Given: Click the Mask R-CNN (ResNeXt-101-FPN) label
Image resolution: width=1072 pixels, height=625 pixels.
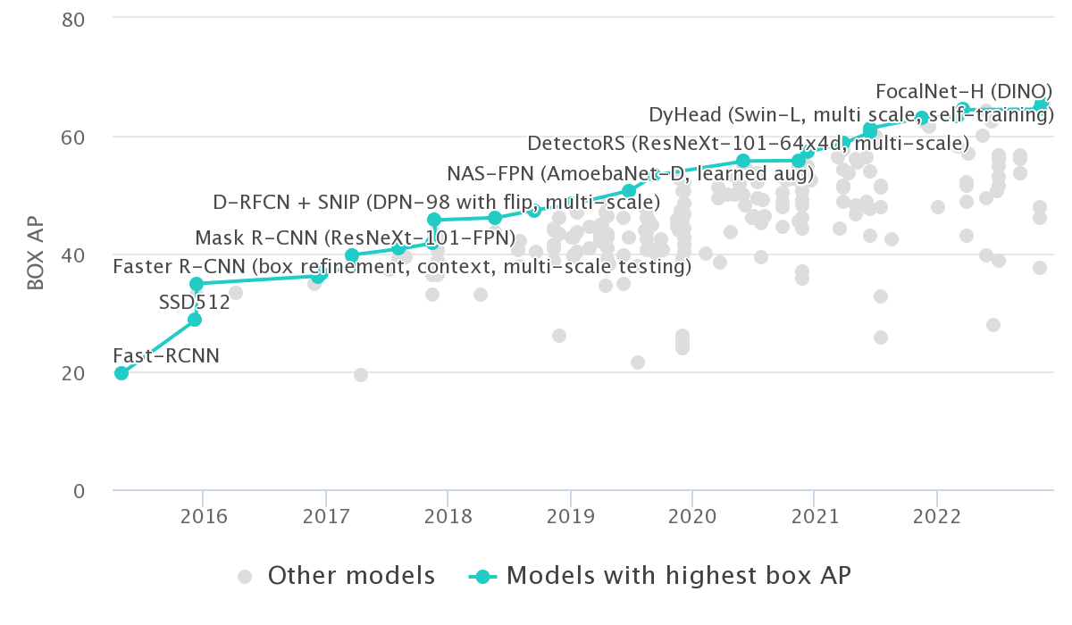Looking at the screenshot, I should click(355, 237).
